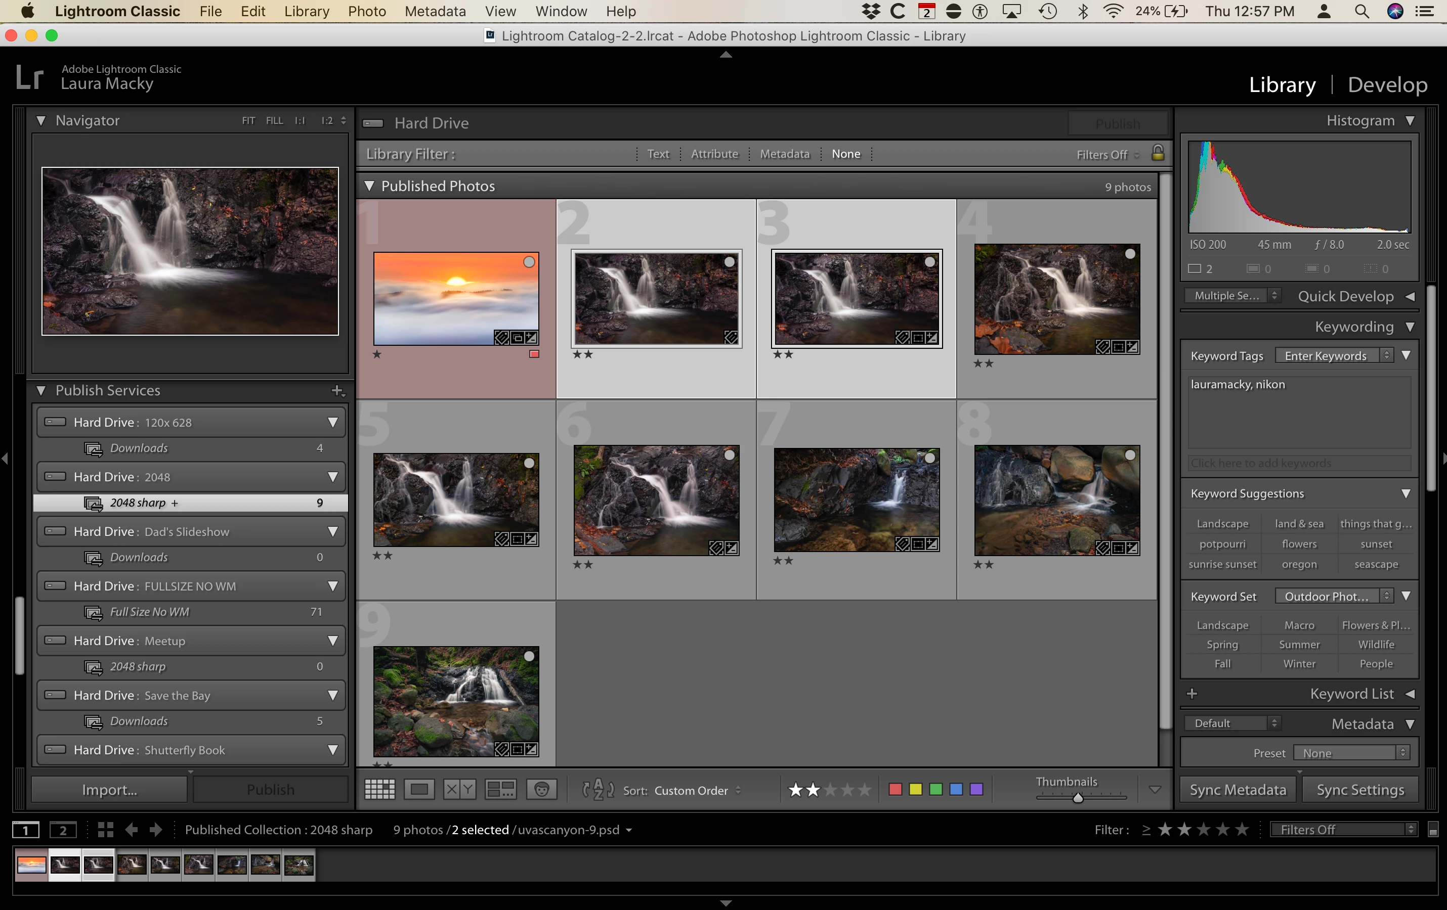Switch to Grid view icon in toolbar

[380, 789]
